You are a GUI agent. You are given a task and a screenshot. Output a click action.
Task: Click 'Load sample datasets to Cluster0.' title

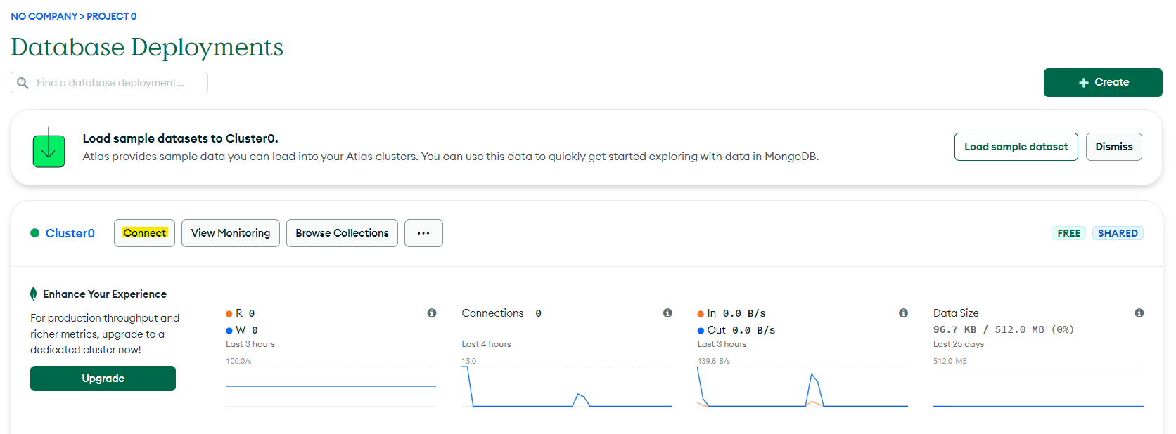click(180, 138)
